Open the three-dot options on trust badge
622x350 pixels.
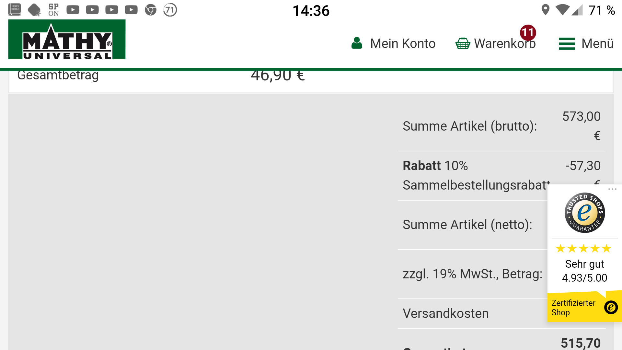[612, 189]
